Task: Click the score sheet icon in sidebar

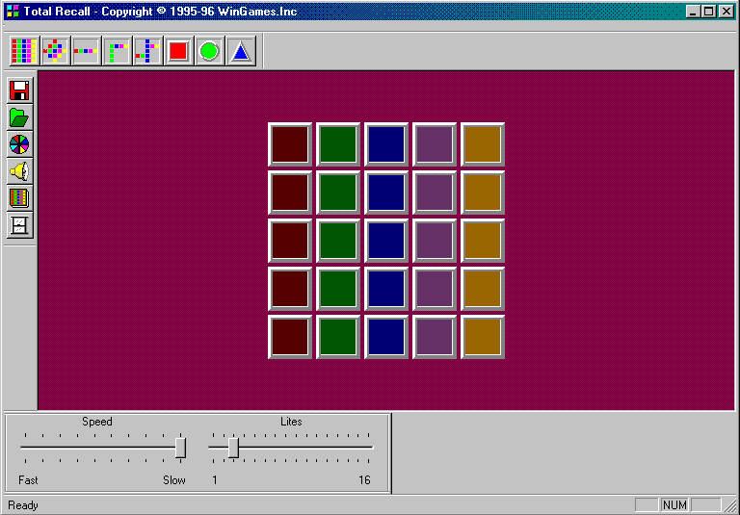Action: point(20,225)
